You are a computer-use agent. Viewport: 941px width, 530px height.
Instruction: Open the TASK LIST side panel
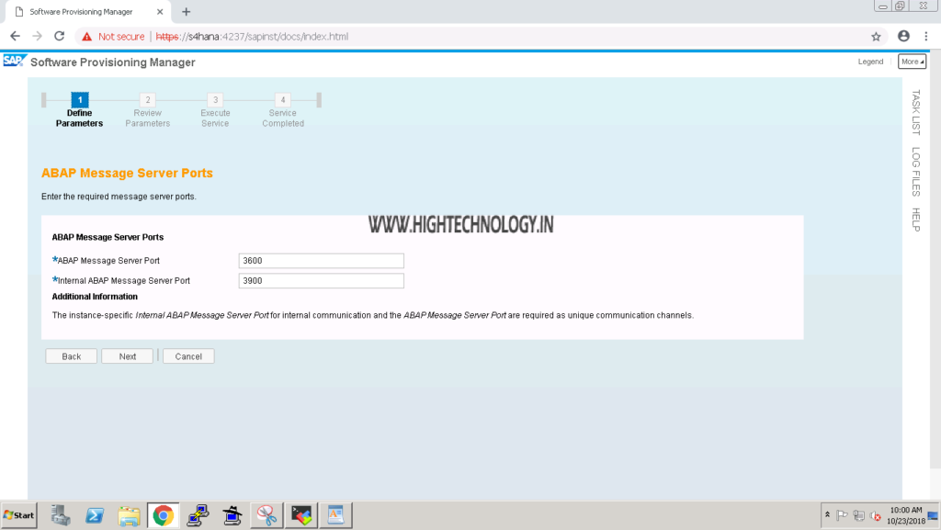point(916,112)
